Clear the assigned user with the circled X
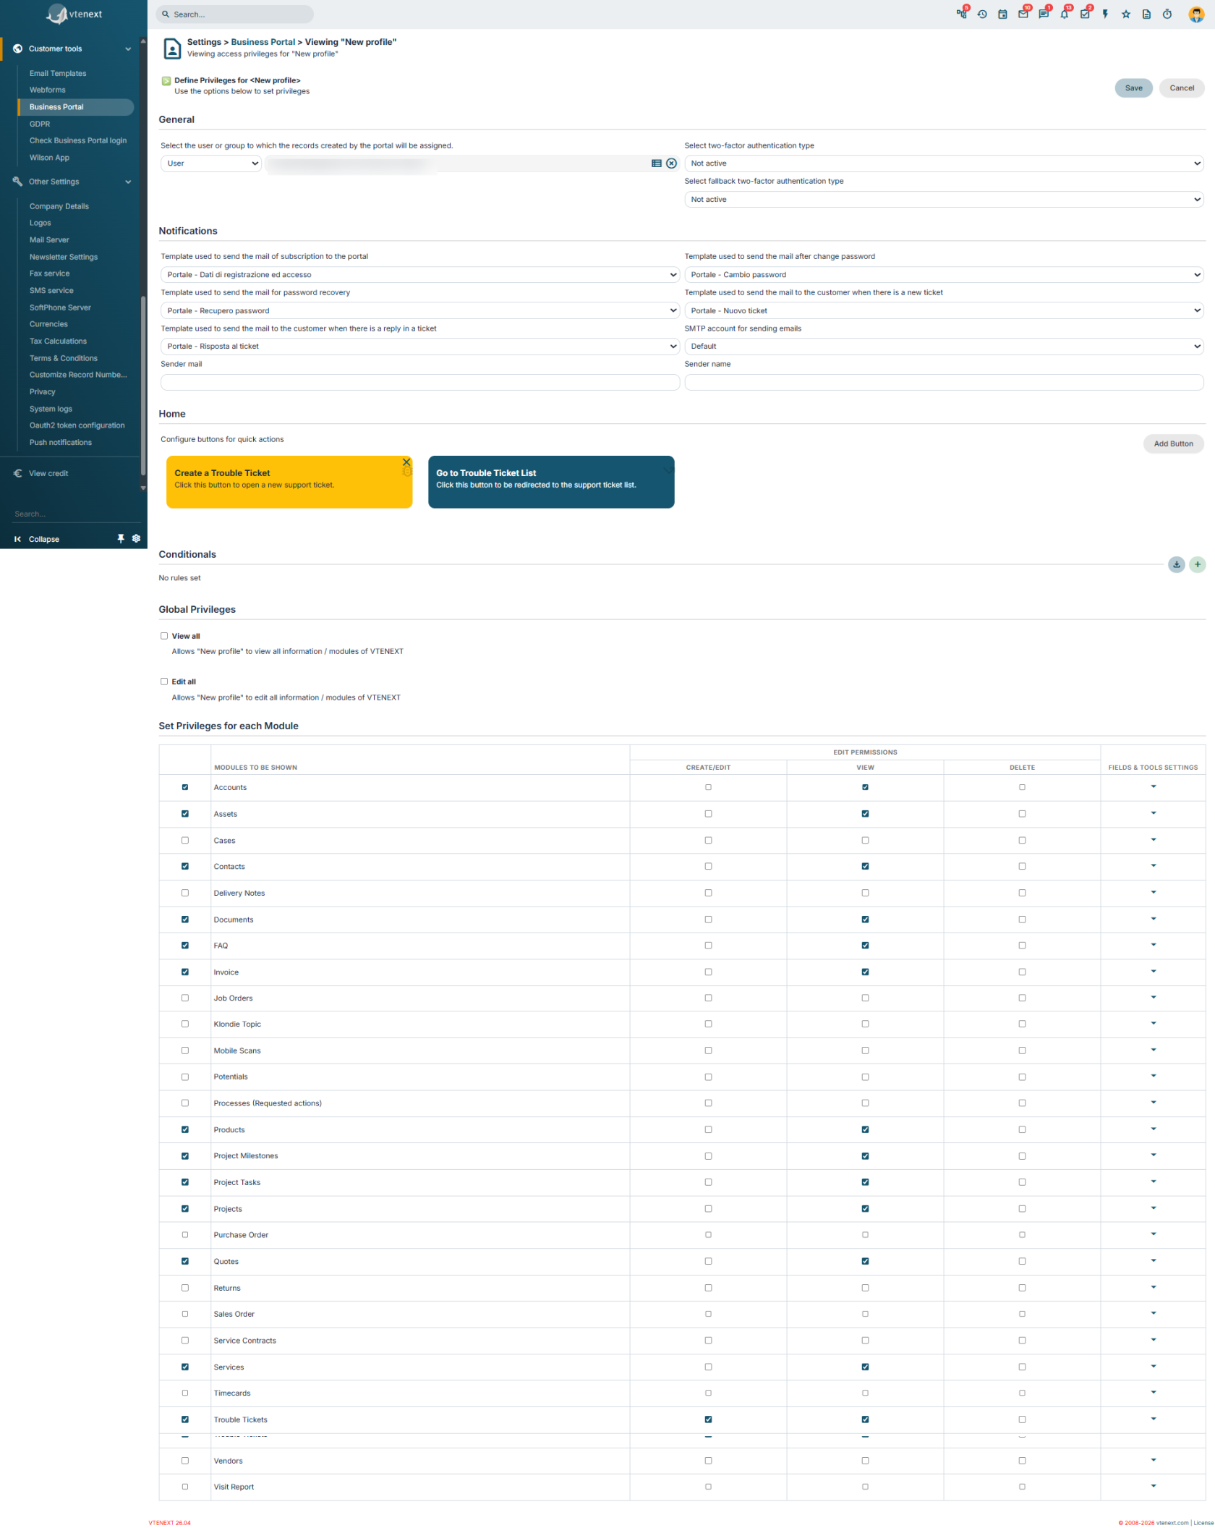 [671, 164]
